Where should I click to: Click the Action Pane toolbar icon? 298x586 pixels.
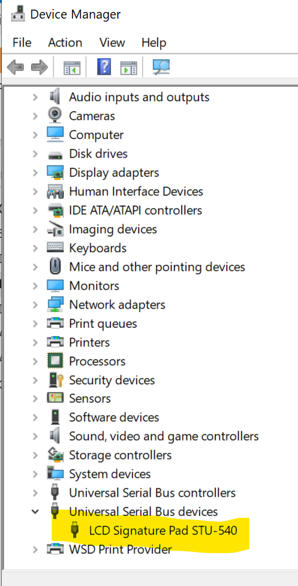pyautogui.click(x=129, y=68)
